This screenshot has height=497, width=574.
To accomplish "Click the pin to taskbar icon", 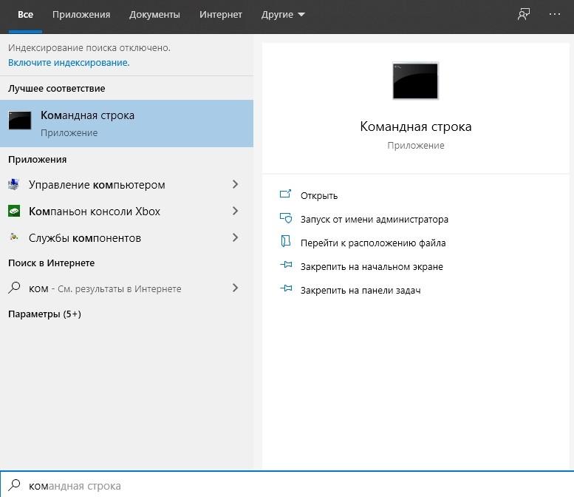I will pos(286,288).
